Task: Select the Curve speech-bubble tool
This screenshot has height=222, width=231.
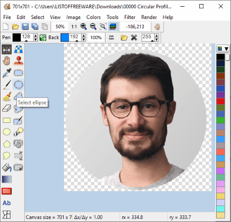Action: [x=7, y=156]
